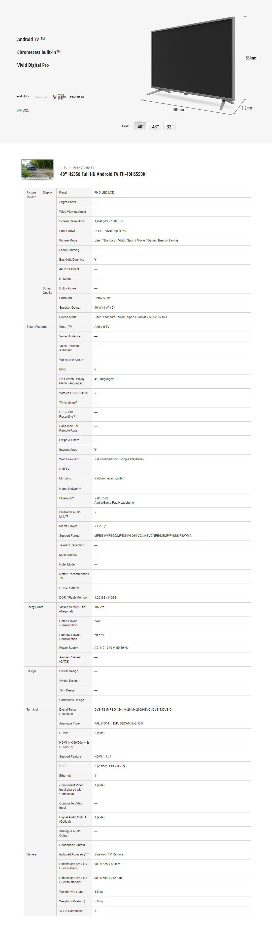
Task: Click the Media Player logo icon
Action: point(23,111)
